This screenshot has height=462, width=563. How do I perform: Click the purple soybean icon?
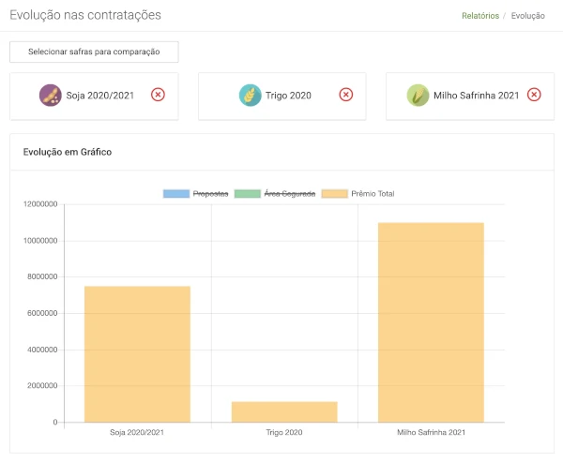(51, 95)
